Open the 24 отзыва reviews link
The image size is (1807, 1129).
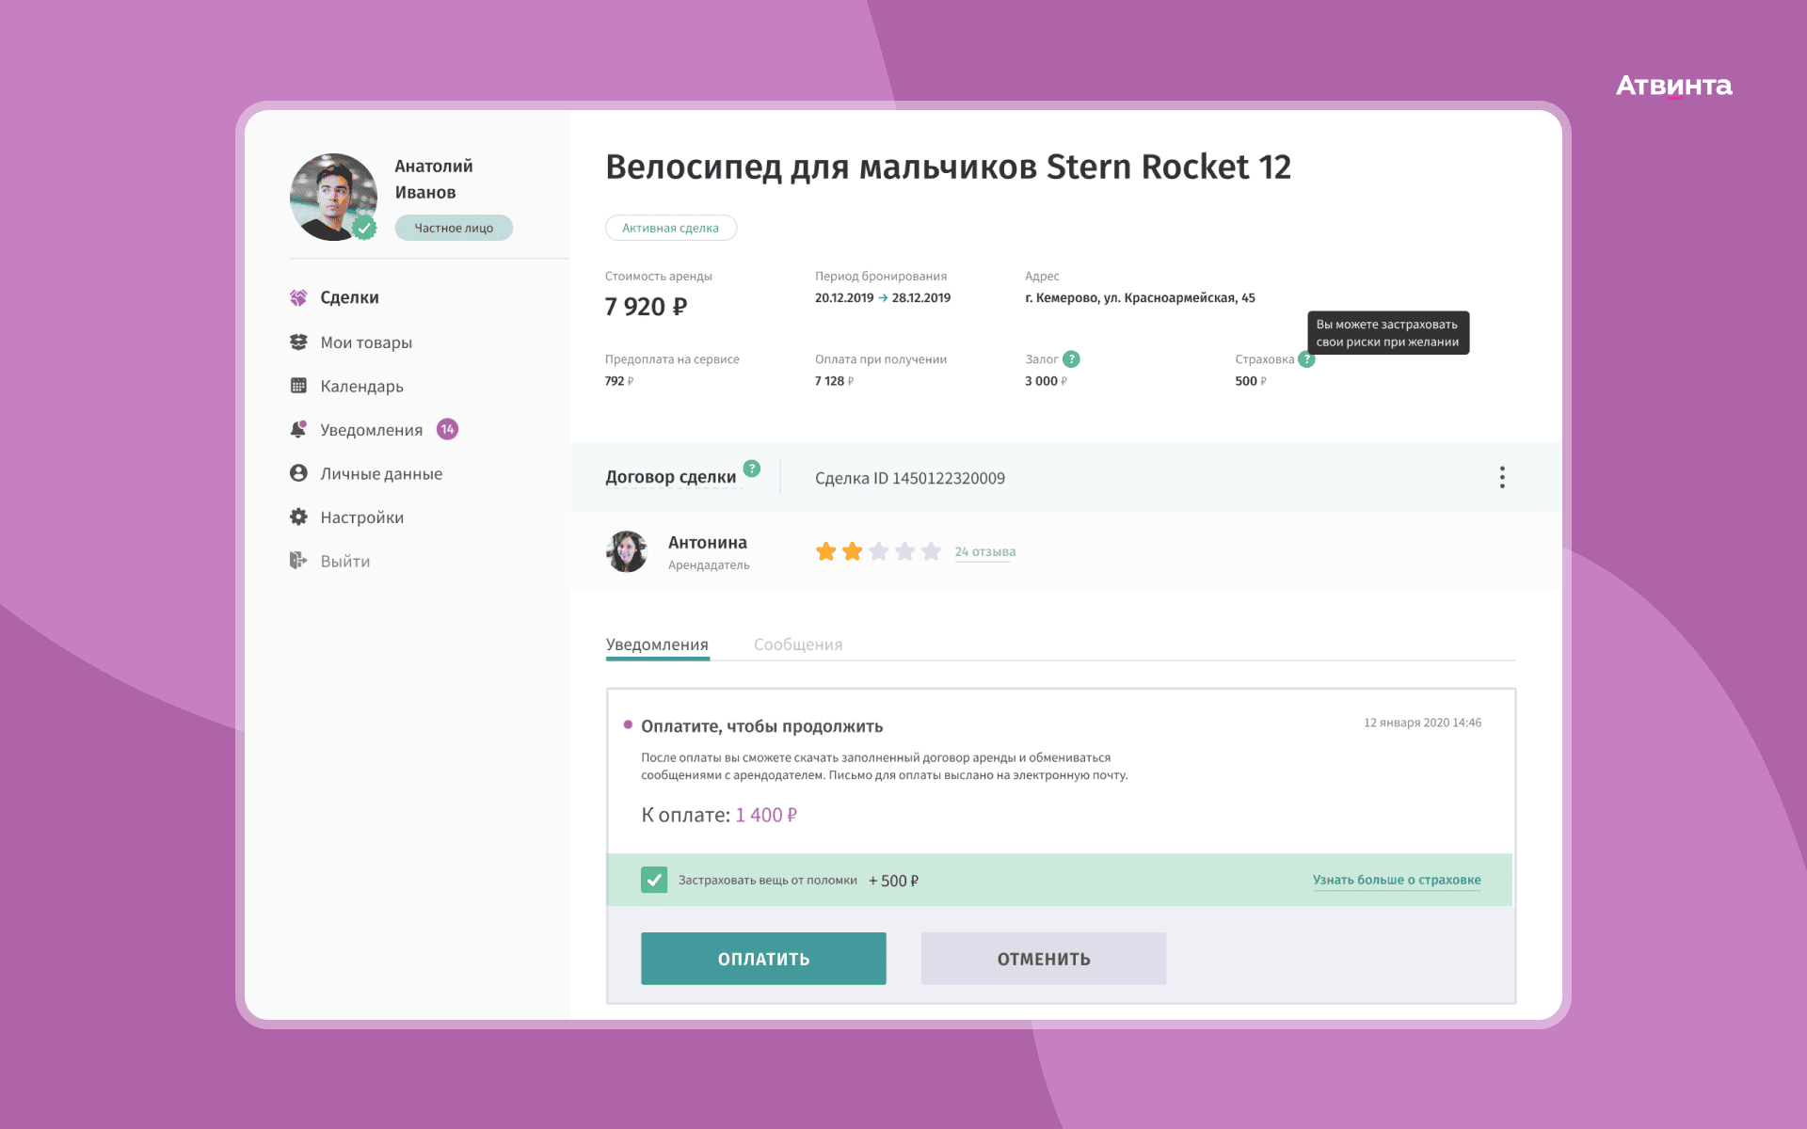click(984, 551)
